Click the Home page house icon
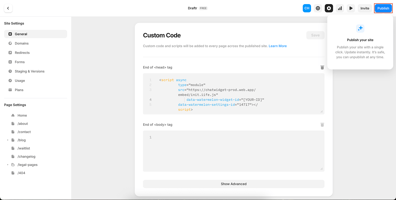396x200 pixels. pos(13,115)
